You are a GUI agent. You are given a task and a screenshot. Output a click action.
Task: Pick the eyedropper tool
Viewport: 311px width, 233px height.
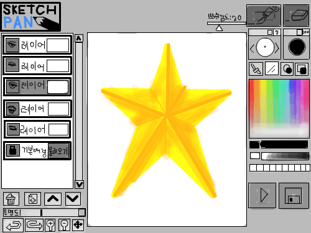256,69
